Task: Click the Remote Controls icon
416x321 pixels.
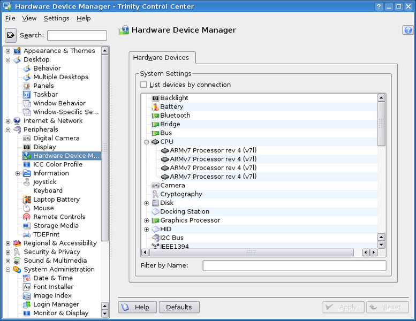Action: tap(27, 217)
